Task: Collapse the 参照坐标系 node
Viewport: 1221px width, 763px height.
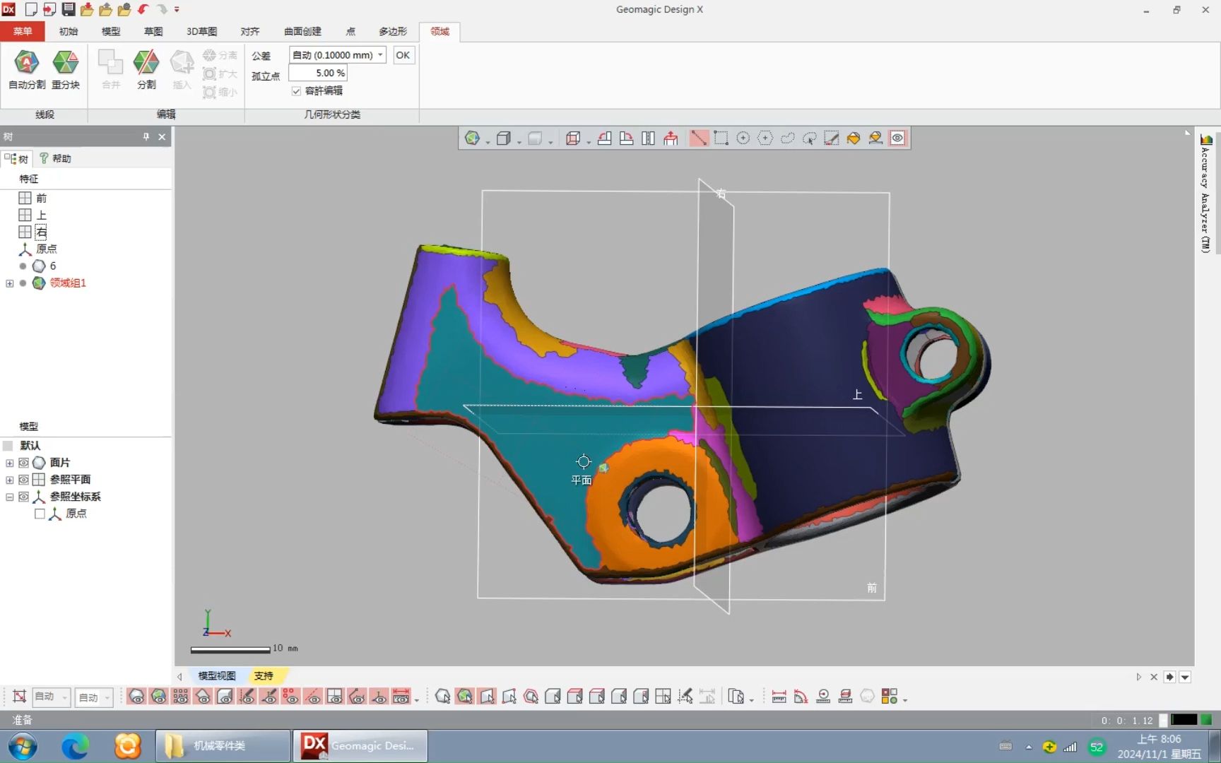Action: point(9,497)
